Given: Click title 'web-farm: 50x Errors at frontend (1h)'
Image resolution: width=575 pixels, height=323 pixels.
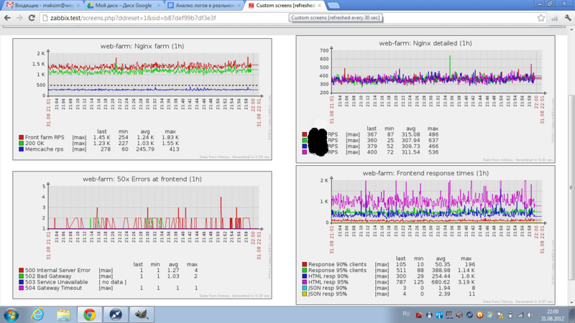Looking at the screenshot, I should (x=142, y=179).
